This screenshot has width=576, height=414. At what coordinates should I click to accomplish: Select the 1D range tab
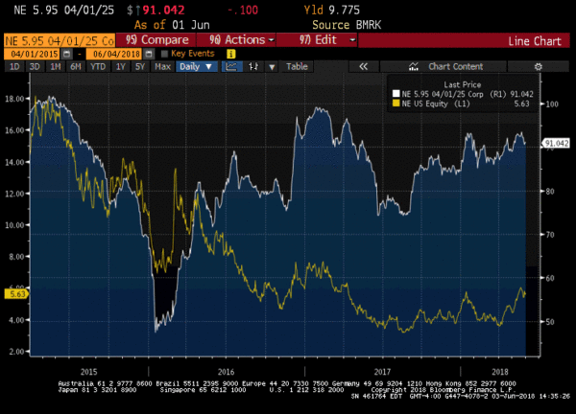point(14,67)
